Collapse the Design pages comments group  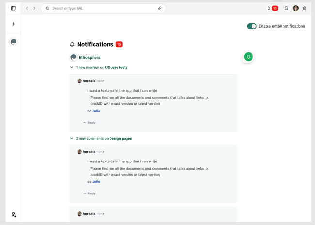point(72,139)
